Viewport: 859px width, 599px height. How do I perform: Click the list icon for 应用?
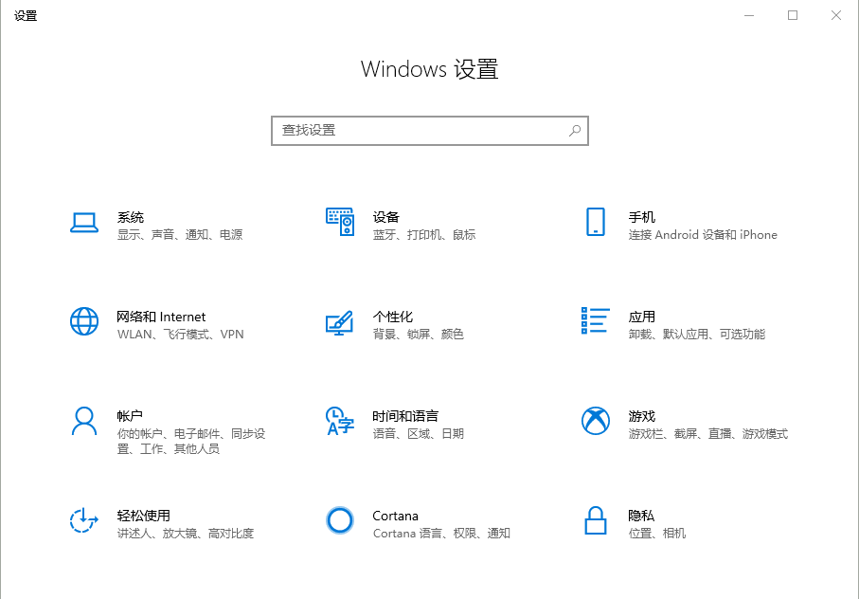(596, 320)
